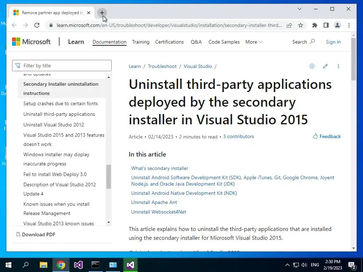Screen dimensions: 363x272
Task: Jump to Uninstall Android Native Development Kit
Action: (x=184, y=193)
